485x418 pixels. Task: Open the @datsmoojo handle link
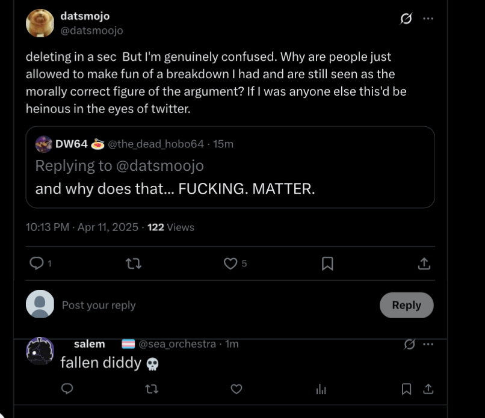tap(91, 30)
